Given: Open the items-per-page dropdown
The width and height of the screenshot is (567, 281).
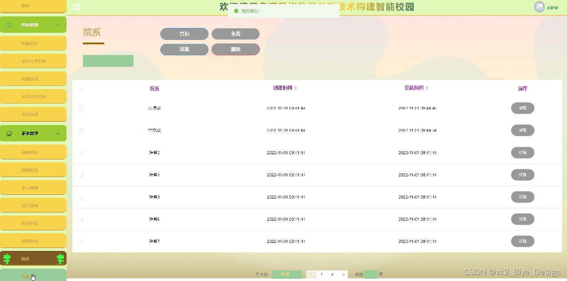Looking at the screenshot, I should [287, 274].
